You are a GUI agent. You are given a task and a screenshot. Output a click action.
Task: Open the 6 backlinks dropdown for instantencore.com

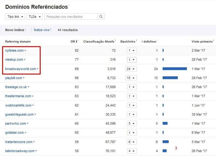pos(132,142)
